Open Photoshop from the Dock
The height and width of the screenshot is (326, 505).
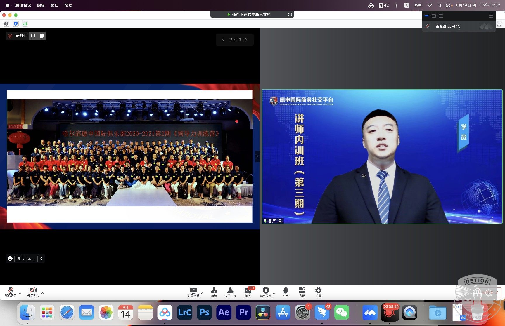204,312
